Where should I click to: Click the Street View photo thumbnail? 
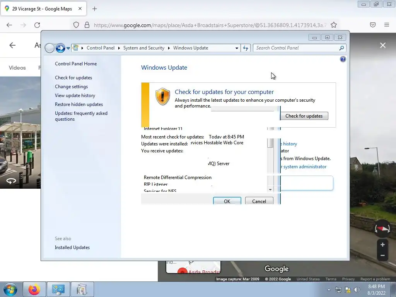tap(20, 132)
